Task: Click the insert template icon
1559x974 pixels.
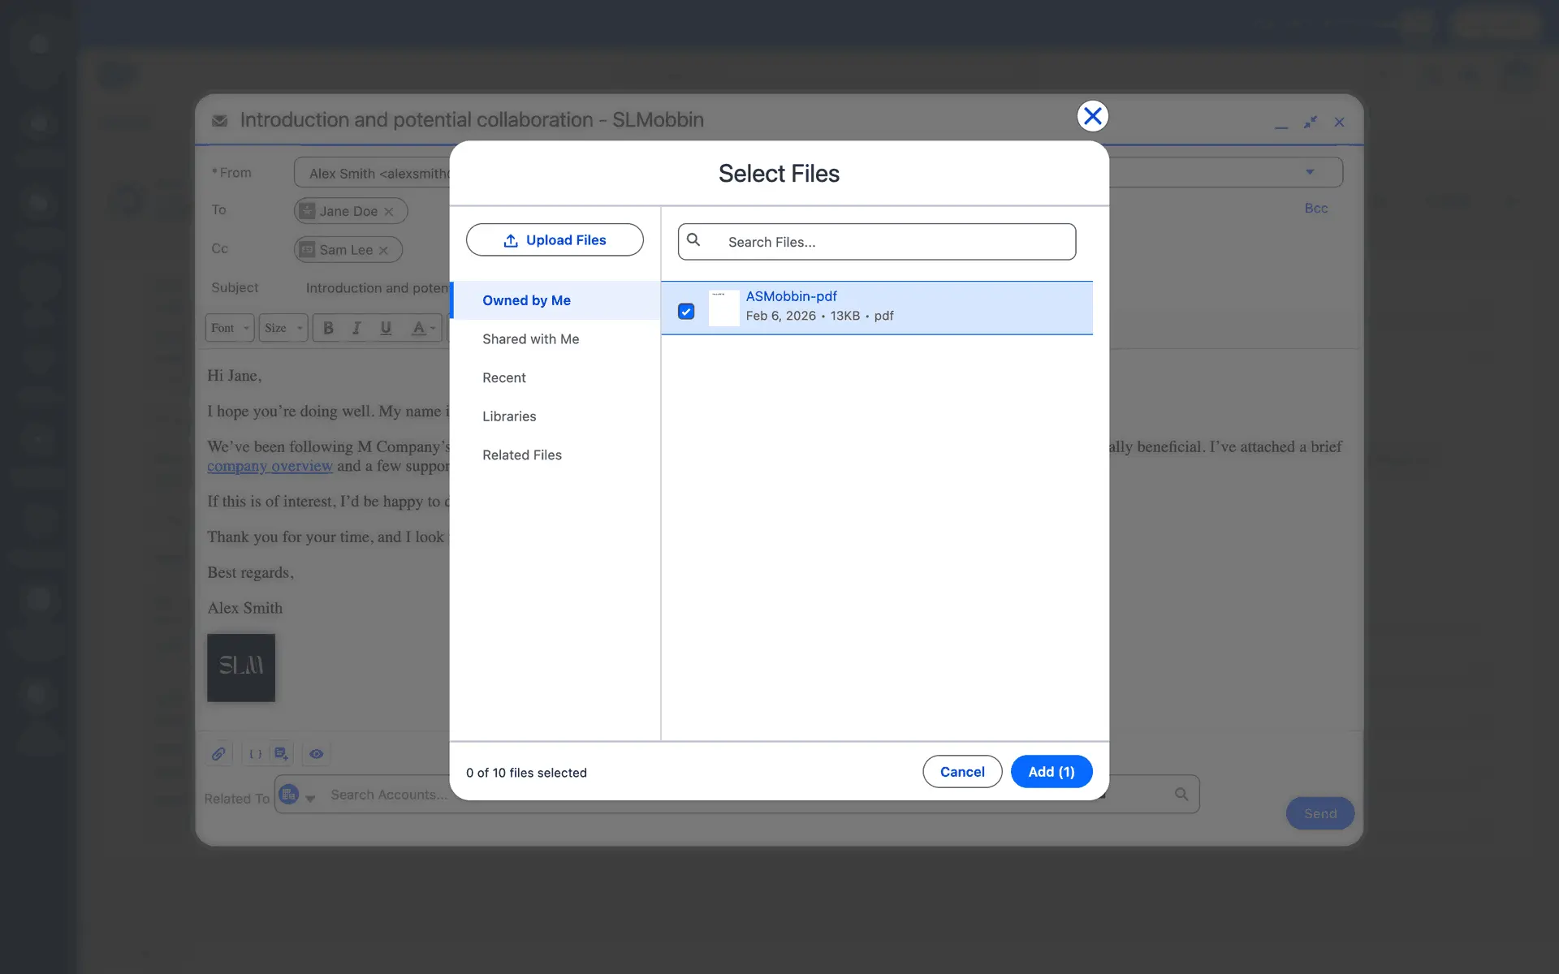Action: tap(281, 754)
